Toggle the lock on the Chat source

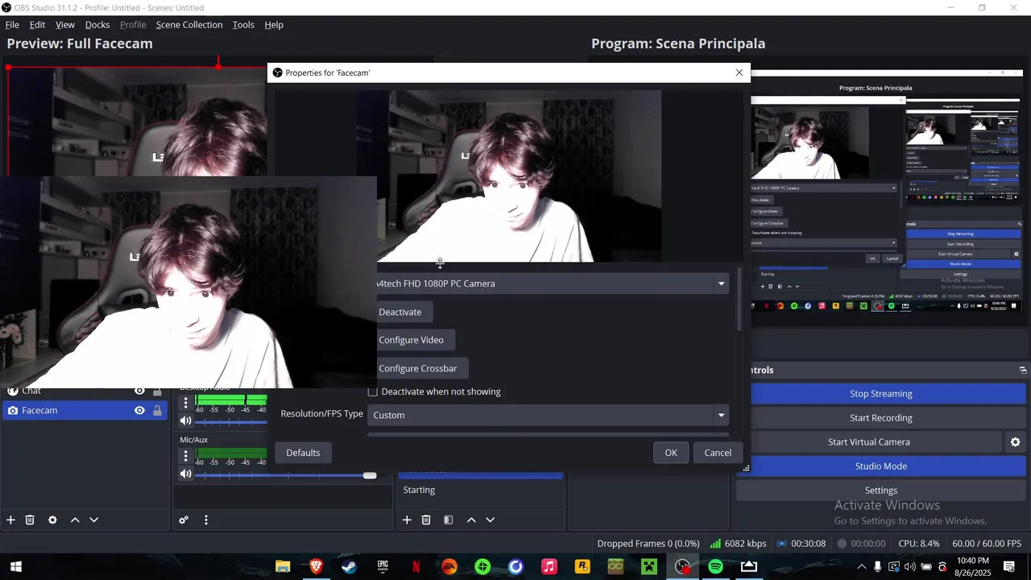[157, 391]
